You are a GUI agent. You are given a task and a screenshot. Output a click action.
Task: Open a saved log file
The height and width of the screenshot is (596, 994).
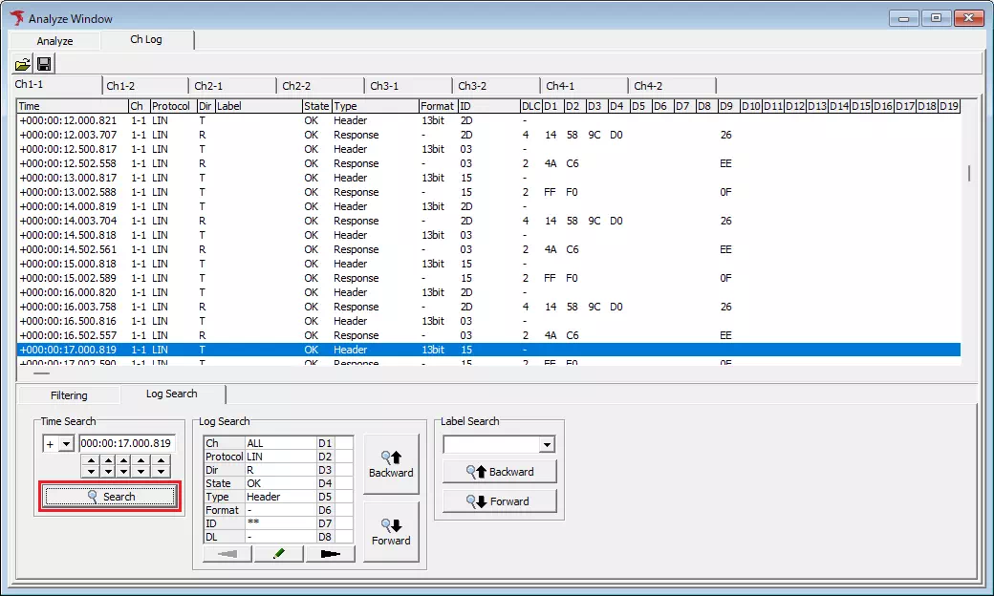(23, 62)
